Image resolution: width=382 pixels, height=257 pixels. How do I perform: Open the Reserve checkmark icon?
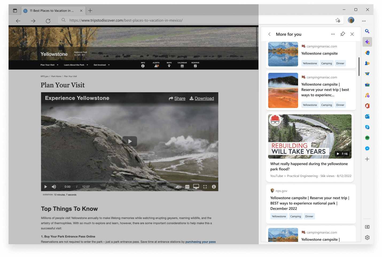pyautogui.click(x=195, y=65)
